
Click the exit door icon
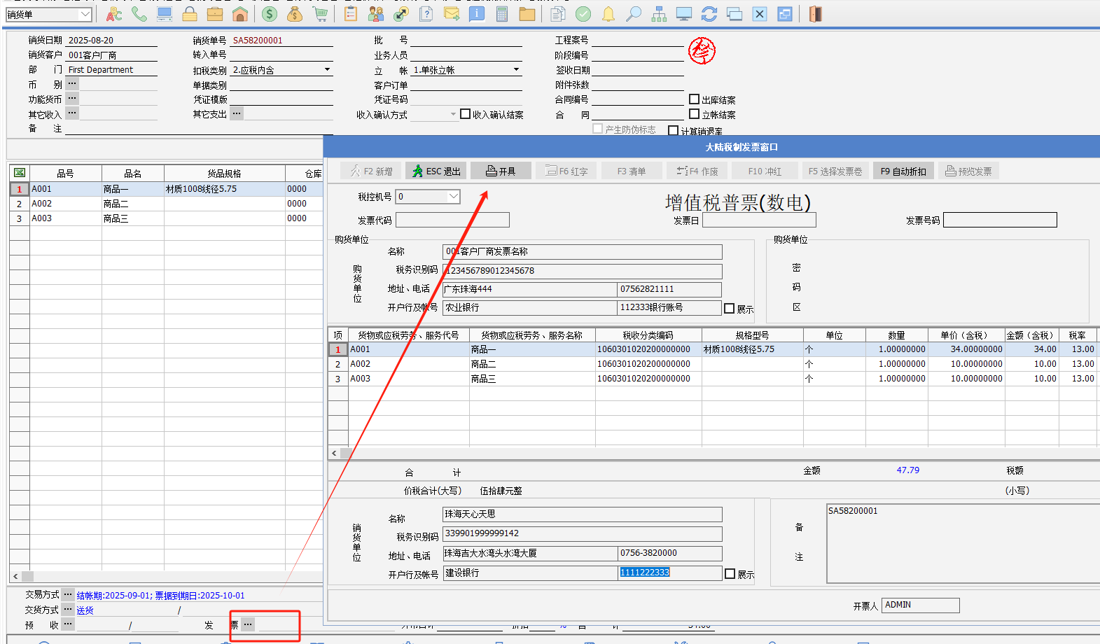click(x=816, y=14)
